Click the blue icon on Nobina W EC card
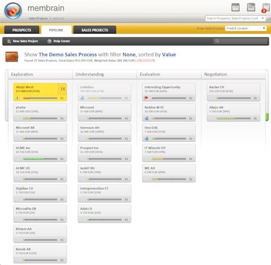This screenshot has width=271, height=265. pos(147,118)
